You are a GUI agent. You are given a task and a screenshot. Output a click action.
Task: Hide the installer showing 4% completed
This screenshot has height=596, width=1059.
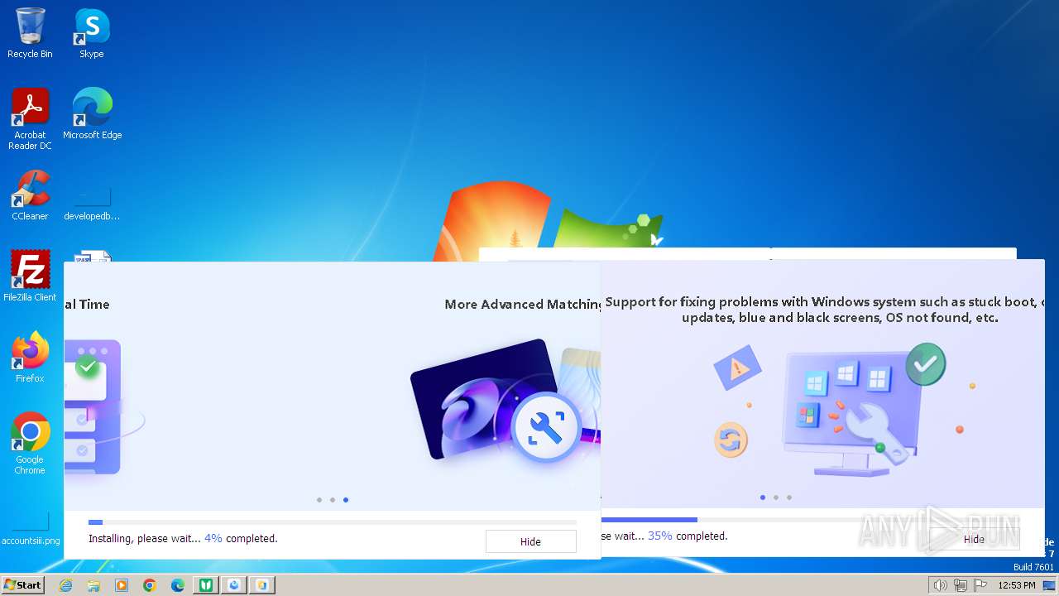(530, 541)
